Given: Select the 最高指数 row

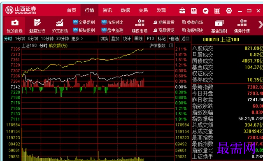Looking at the screenshot, I should (x=228, y=138).
